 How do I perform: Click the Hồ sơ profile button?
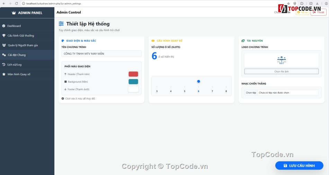point(302,12)
